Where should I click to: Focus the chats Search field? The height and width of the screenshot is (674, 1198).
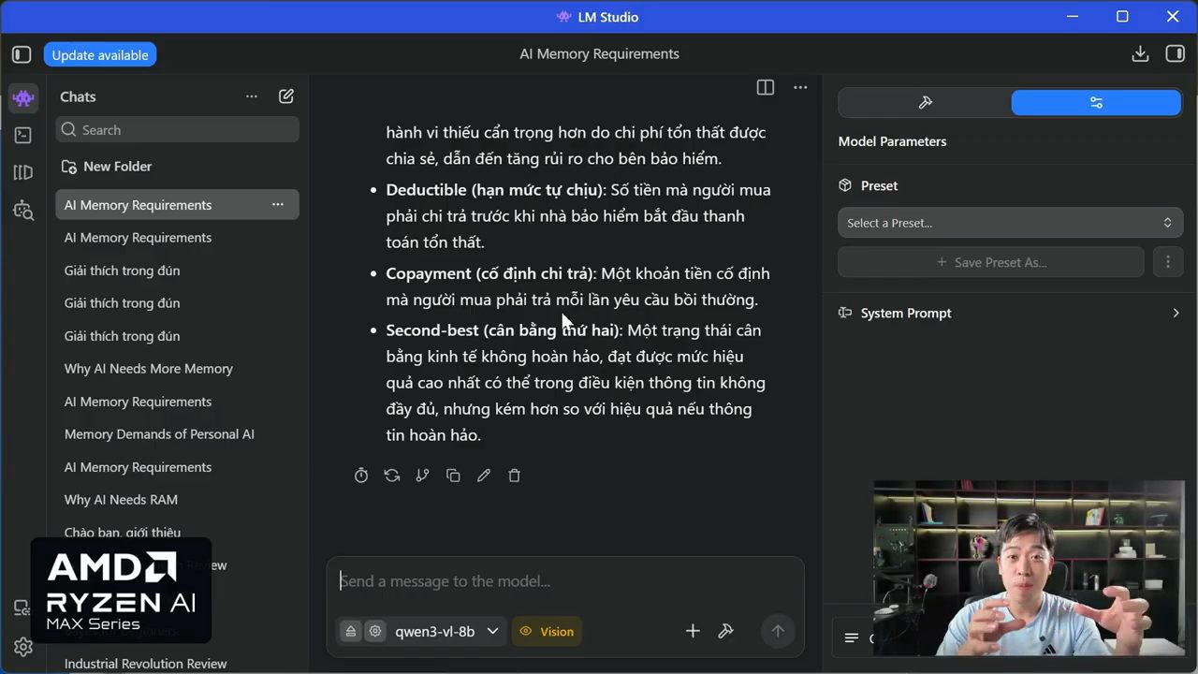point(178,130)
